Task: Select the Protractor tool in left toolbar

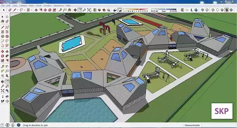Action: pos(2,71)
